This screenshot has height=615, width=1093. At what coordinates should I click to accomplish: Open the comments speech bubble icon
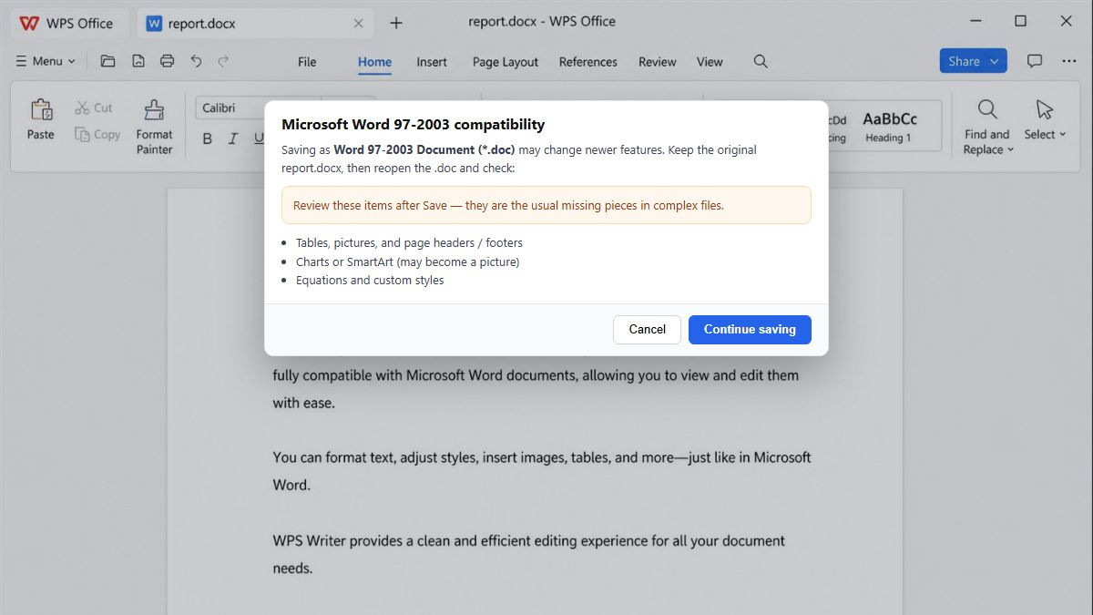tap(1035, 61)
